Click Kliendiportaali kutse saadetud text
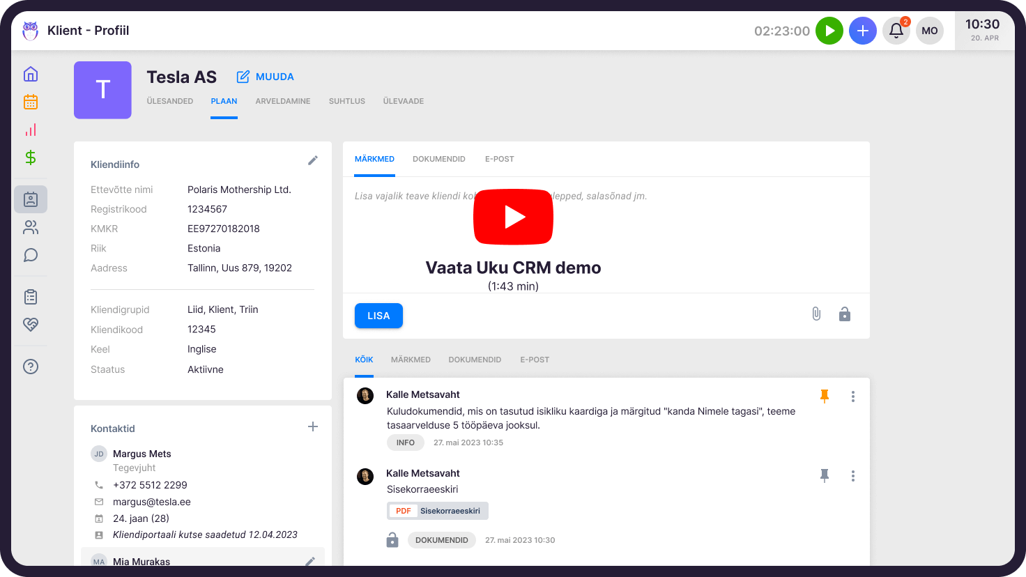This screenshot has width=1026, height=577. coord(205,534)
